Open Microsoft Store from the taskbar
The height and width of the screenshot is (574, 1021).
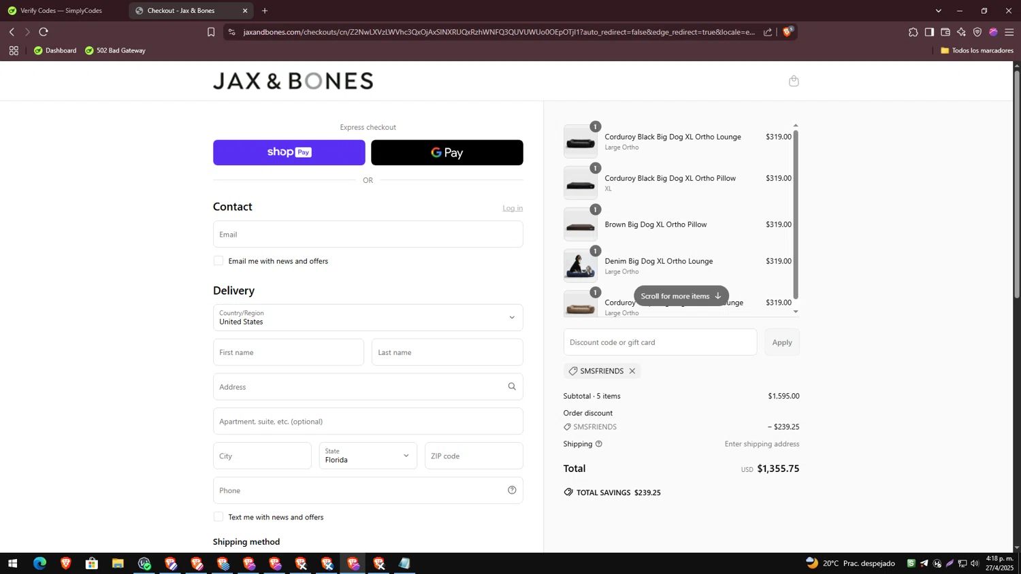[x=92, y=563]
